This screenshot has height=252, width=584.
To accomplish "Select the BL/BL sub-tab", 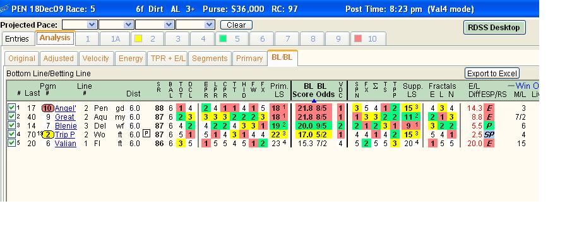I will (282, 57).
